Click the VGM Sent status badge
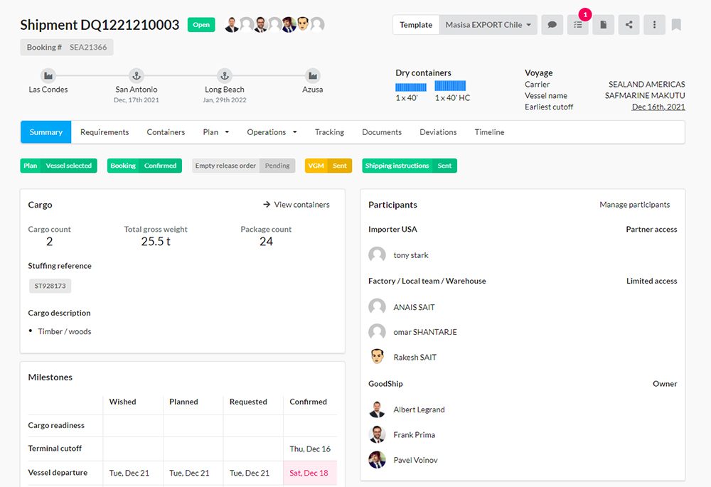 (328, 166)
